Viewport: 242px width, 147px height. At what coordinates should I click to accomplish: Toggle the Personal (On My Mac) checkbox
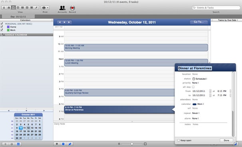click(2, 24)
